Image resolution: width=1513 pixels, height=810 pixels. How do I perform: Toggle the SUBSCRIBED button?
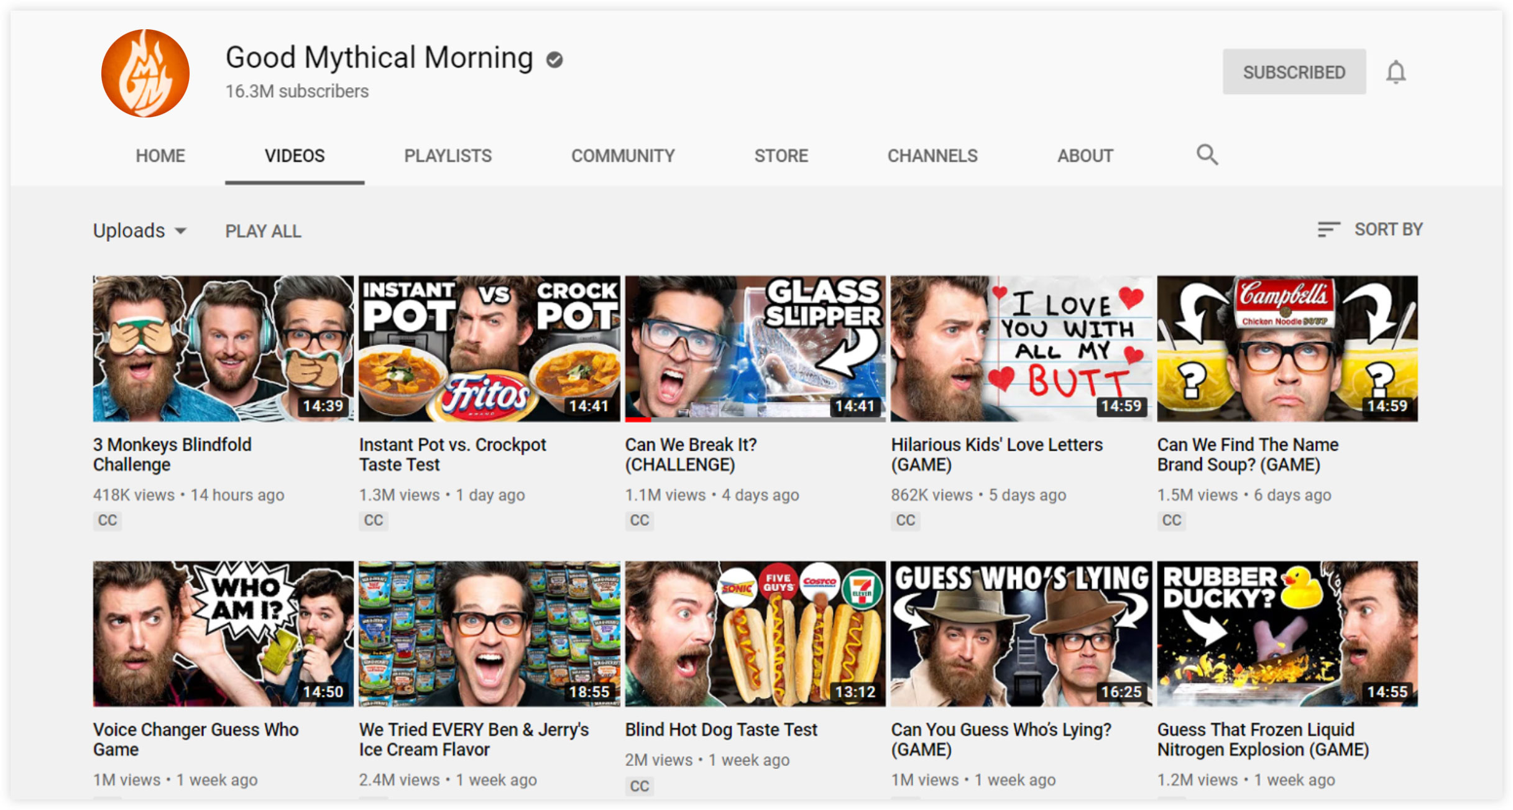coord(1294,72)
